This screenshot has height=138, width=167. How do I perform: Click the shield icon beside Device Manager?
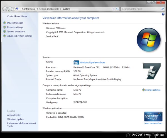pyautogui.click(x=4, y=23)
